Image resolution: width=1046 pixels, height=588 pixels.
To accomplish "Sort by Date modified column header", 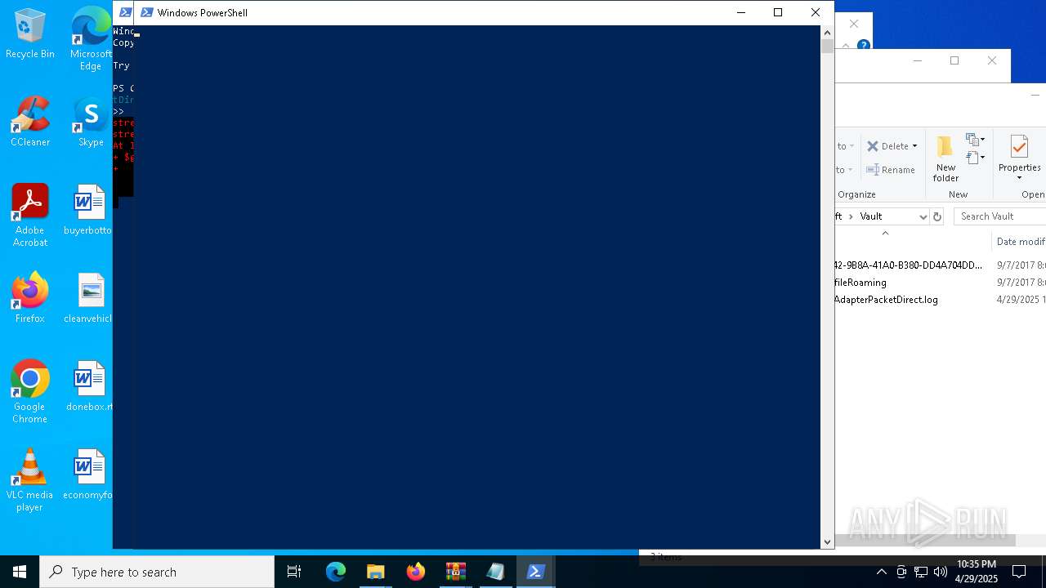I will coord(1021,242).
